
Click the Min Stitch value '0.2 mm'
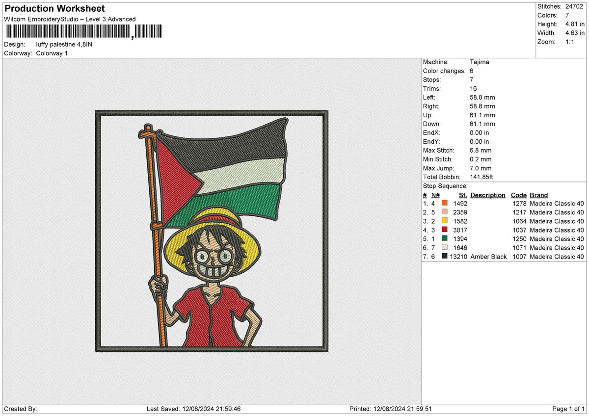(481, 159)
